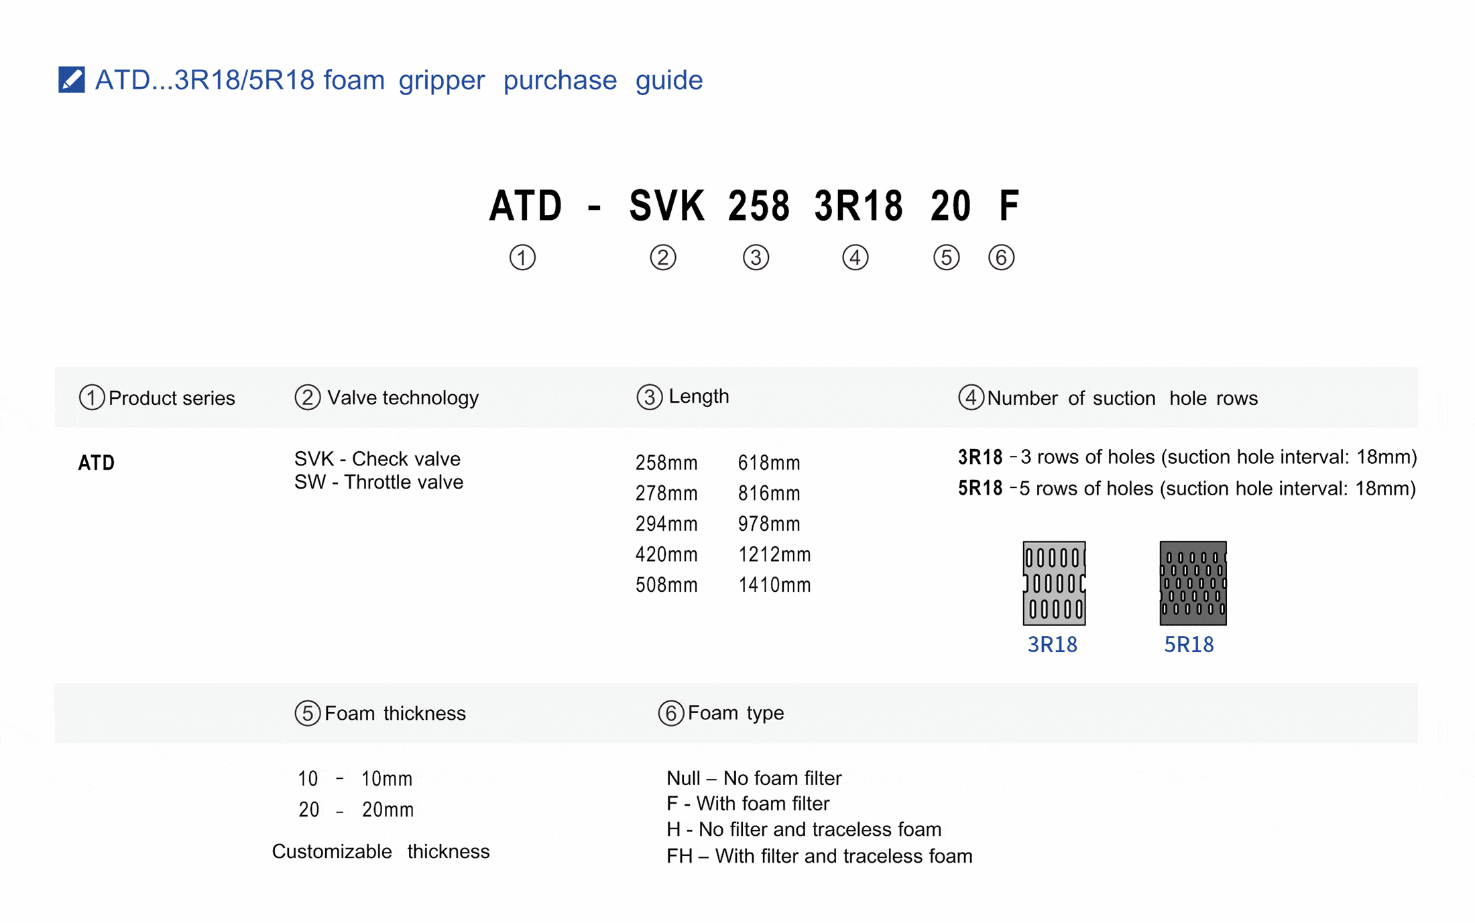Click the 5R18 suction hole pattern image
Image resolution: width=1475 pixels, height=923 pixels.
pyautogui.click(x=1193, y=583)
